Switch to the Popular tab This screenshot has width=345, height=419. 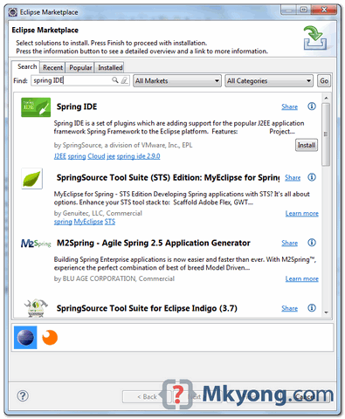[80, 67]
